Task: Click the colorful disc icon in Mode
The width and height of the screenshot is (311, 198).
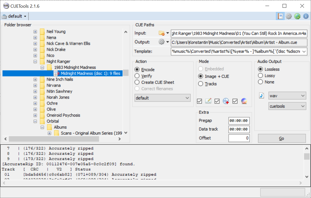Action: (244, 101)
